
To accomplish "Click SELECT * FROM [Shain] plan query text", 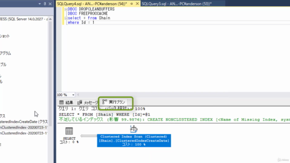I will [x=105, y=115].
